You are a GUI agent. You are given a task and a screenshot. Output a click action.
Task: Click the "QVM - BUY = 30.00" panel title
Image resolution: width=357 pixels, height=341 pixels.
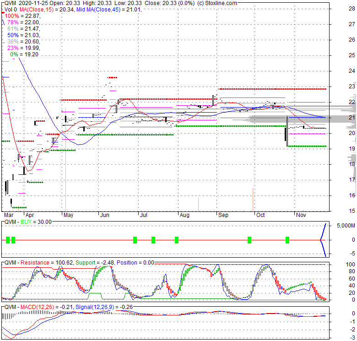coord(28,222)
